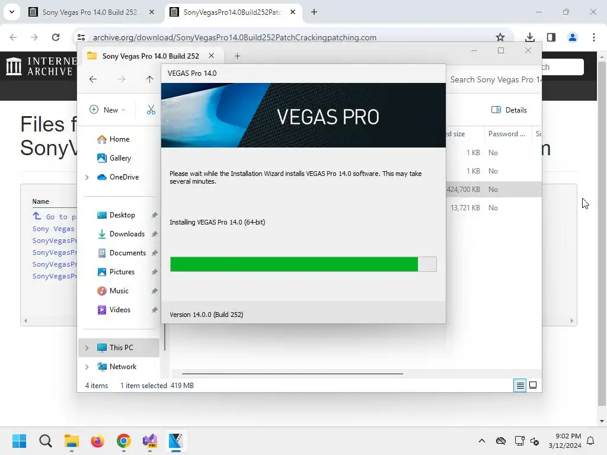Screen dimensions: 607x455
Task: Click Go to parent directory link
Action: click(54, 217)
